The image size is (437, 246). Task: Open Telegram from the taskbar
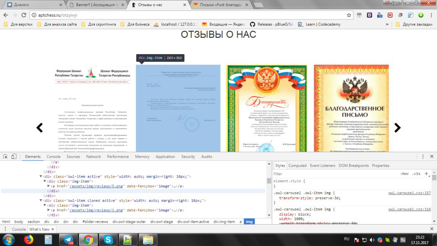click(x=68, y=240)
